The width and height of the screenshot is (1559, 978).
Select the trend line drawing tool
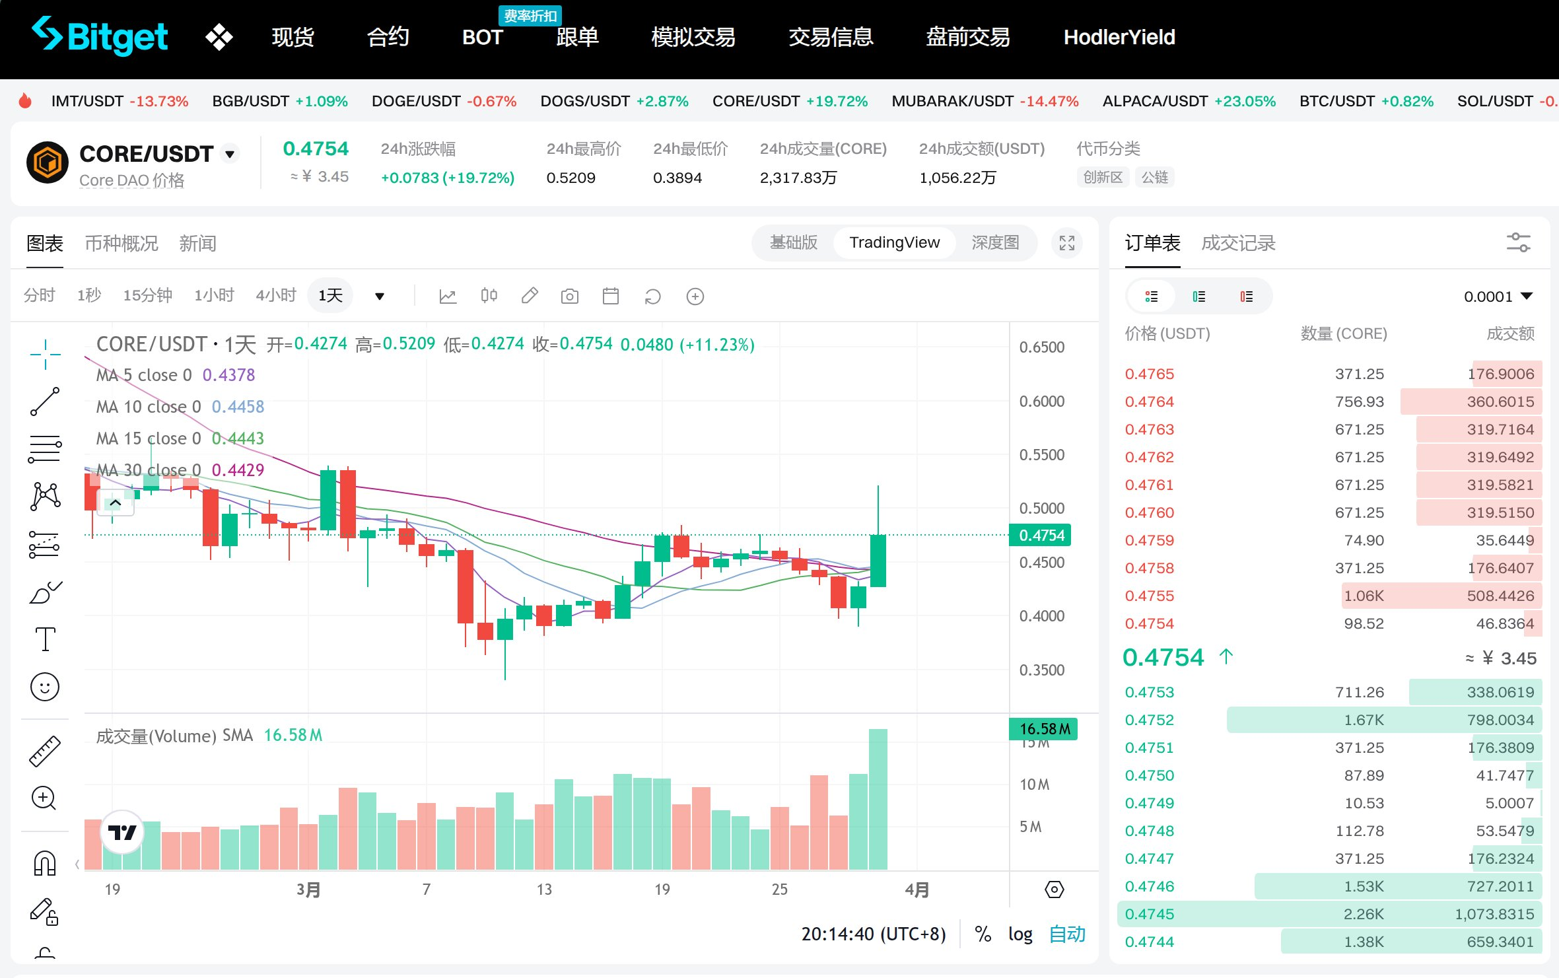tap(45, 402)
